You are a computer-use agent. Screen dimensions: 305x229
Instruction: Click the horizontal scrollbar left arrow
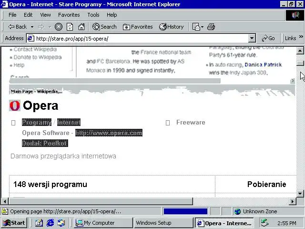[x=5, y=201]
